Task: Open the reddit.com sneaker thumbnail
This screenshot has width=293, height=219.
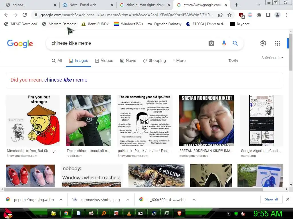Action: [x=88, y=121]
